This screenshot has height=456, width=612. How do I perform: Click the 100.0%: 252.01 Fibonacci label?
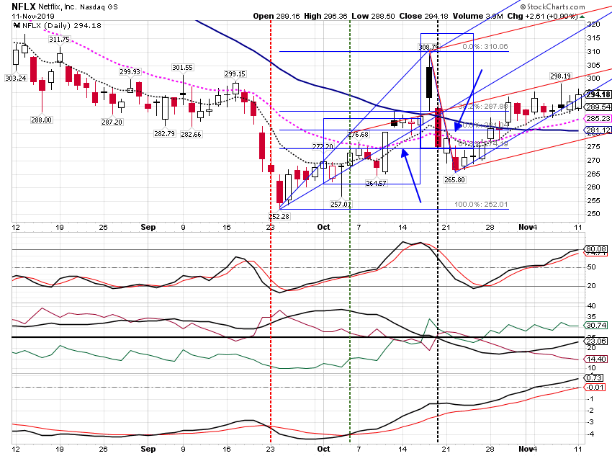coord(481,204)
